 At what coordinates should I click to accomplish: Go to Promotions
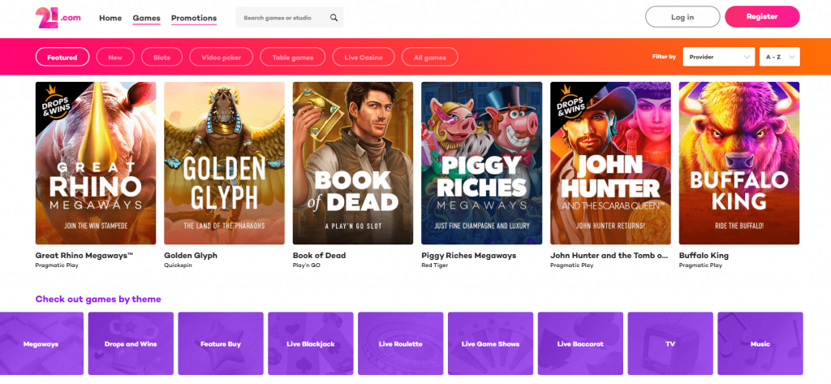[194, 18]
